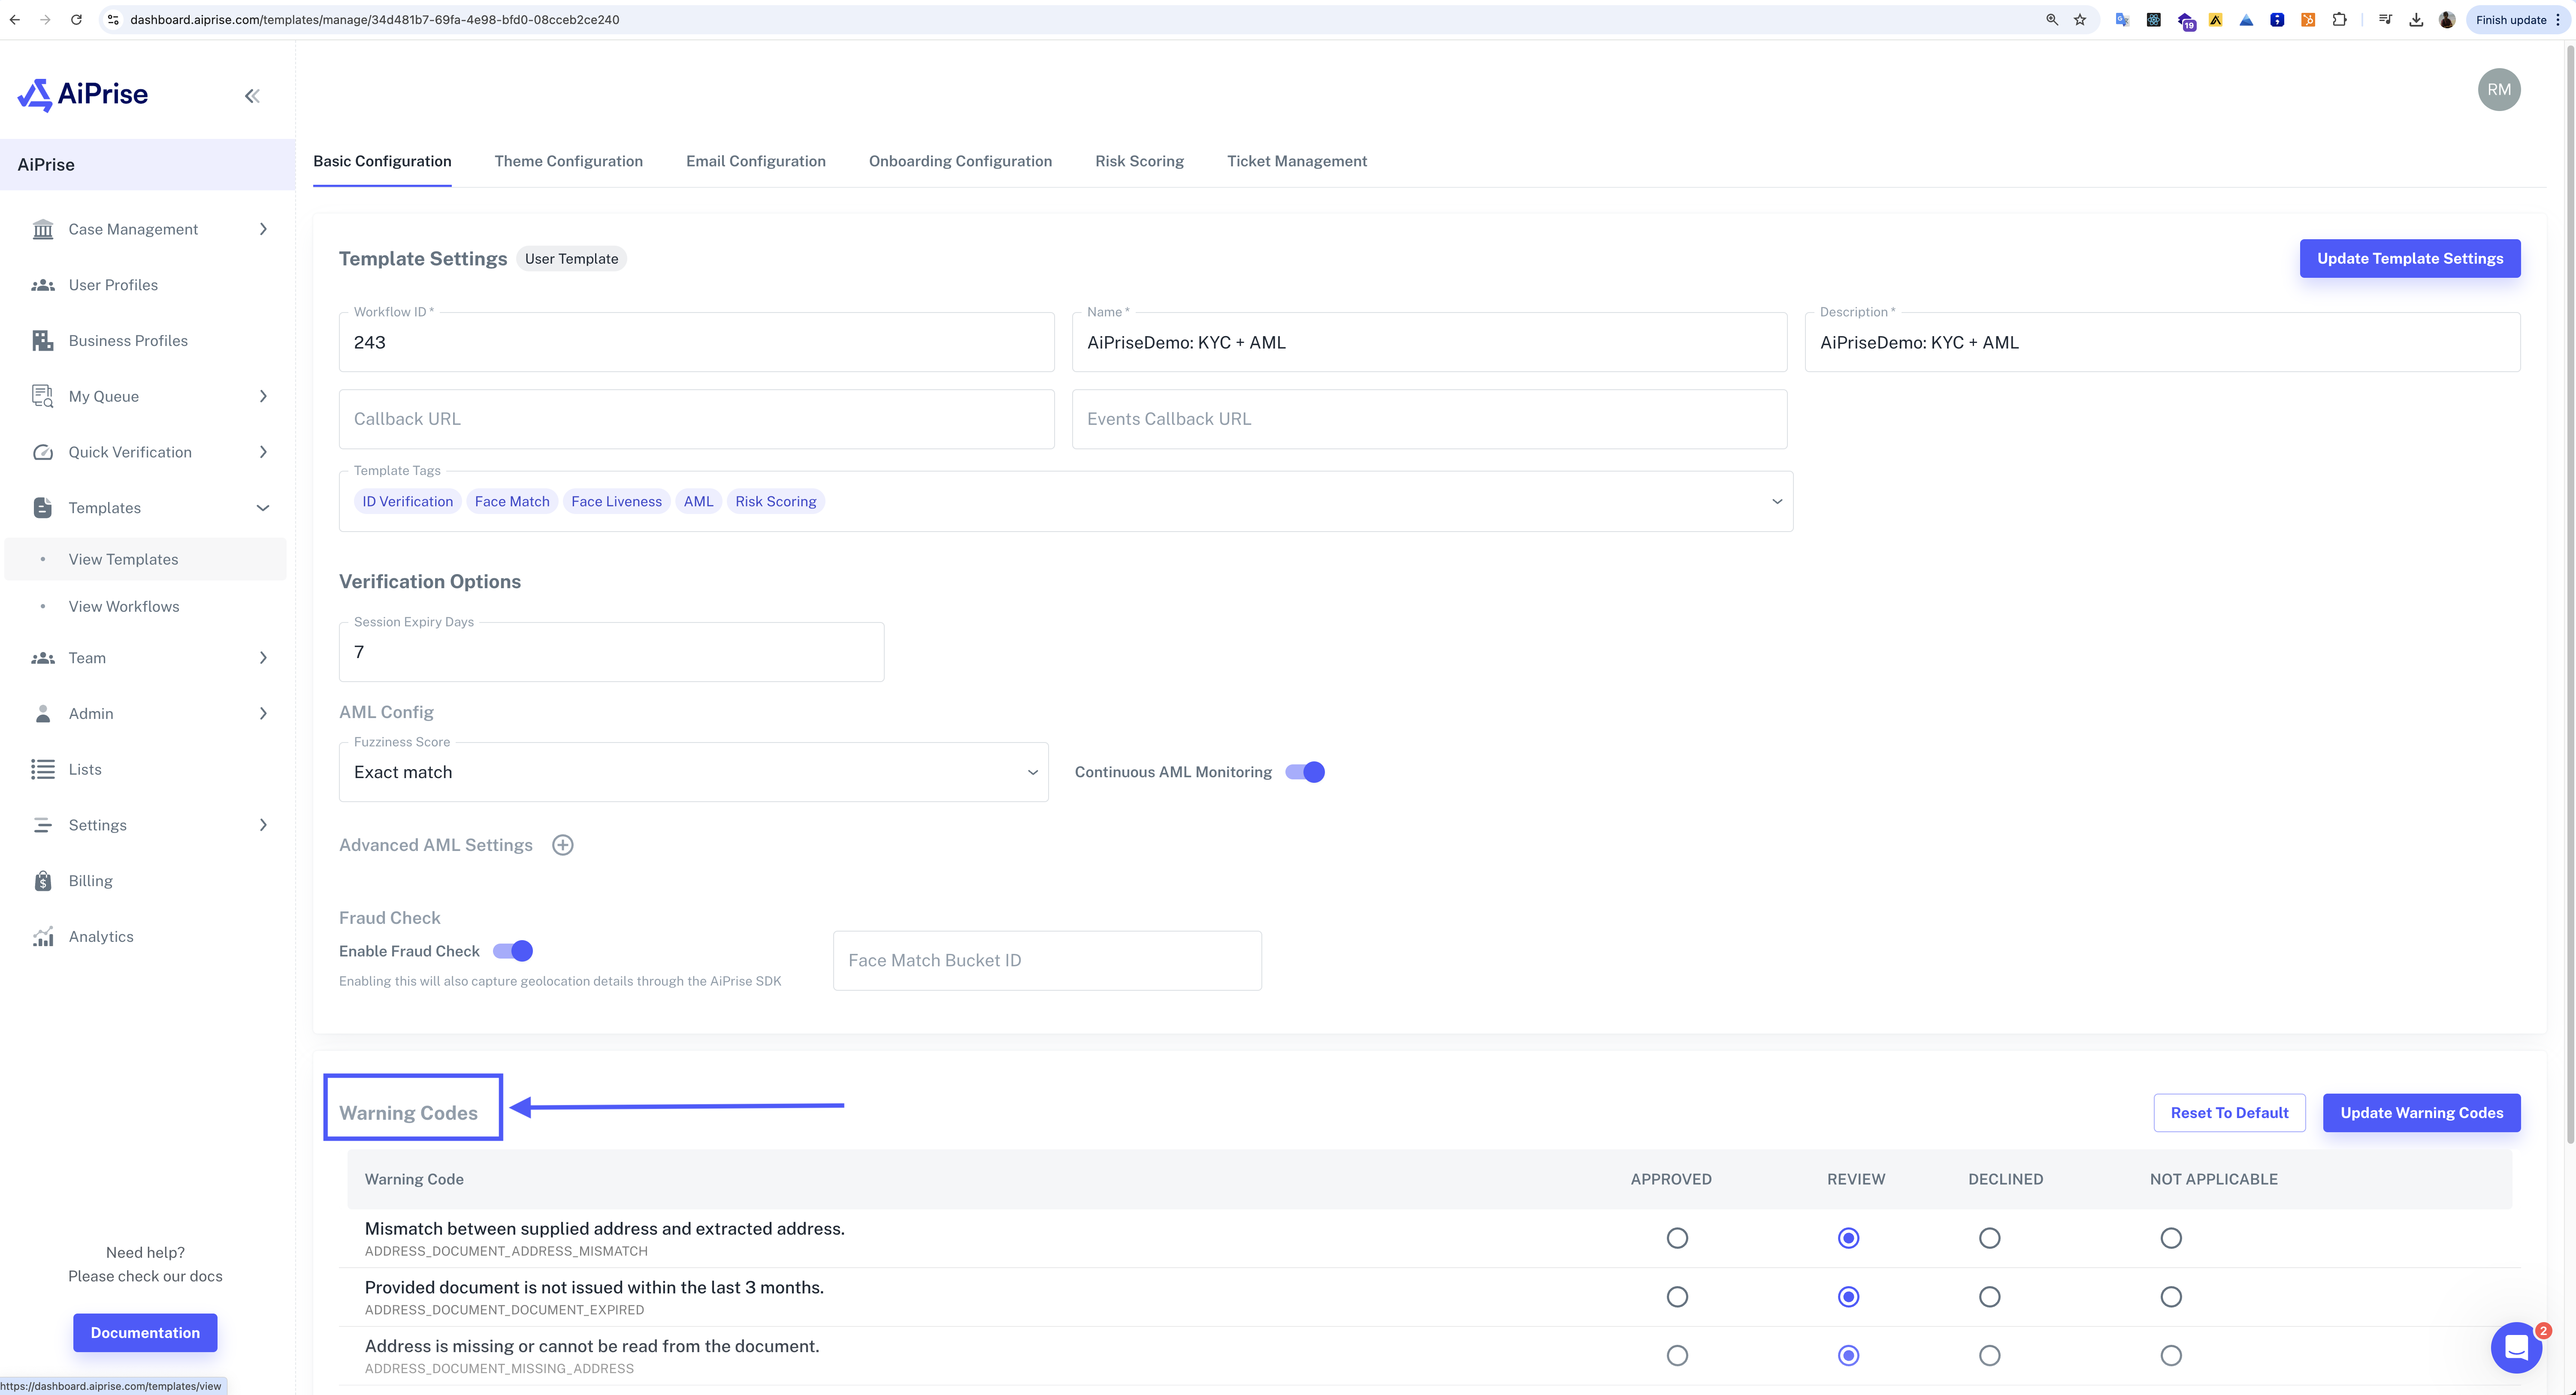This screenshot has width=2576, height=1395.
Task: Click the Settings sliders icon
Action: click(x=43, y=825)
